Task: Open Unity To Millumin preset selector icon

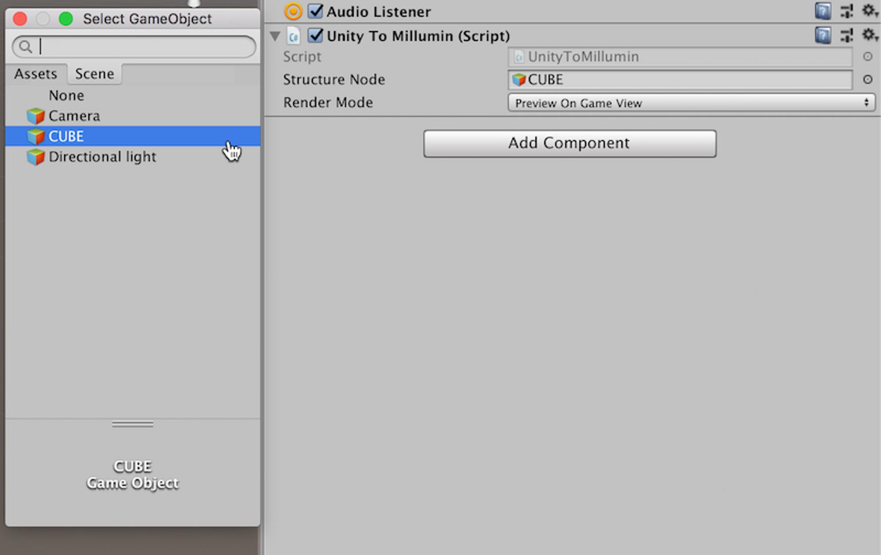Action: (846, 35)
